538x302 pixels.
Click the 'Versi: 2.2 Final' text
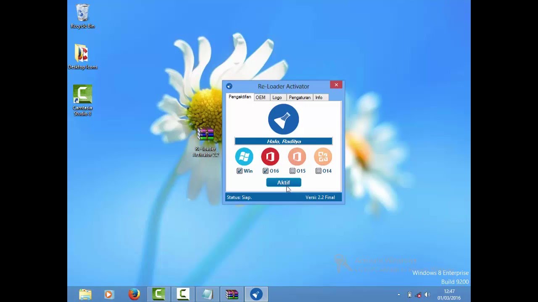[320, 197]
